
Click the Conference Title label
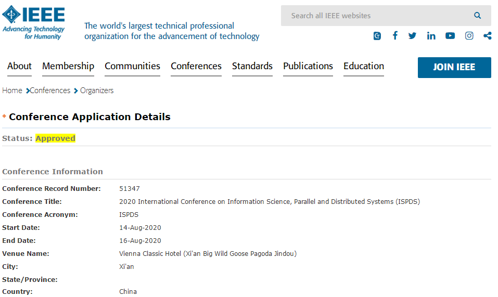(32, 201)
